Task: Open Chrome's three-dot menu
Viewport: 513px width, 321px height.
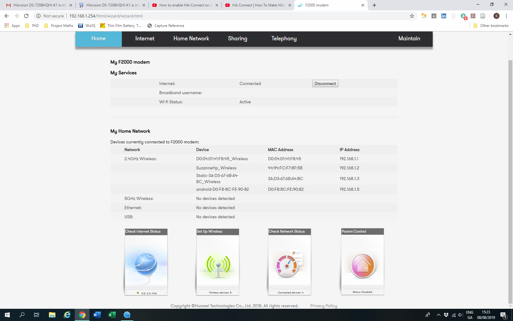Action: 506,16
